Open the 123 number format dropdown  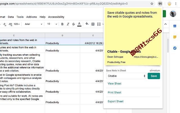click(17, 24)
